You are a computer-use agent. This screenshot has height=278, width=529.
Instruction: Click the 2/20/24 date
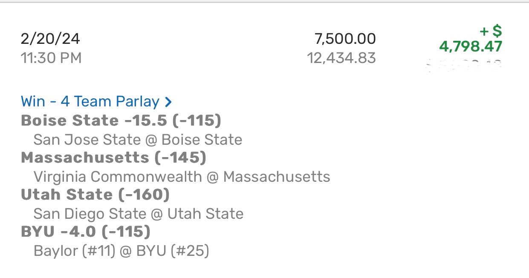[50, 39]
